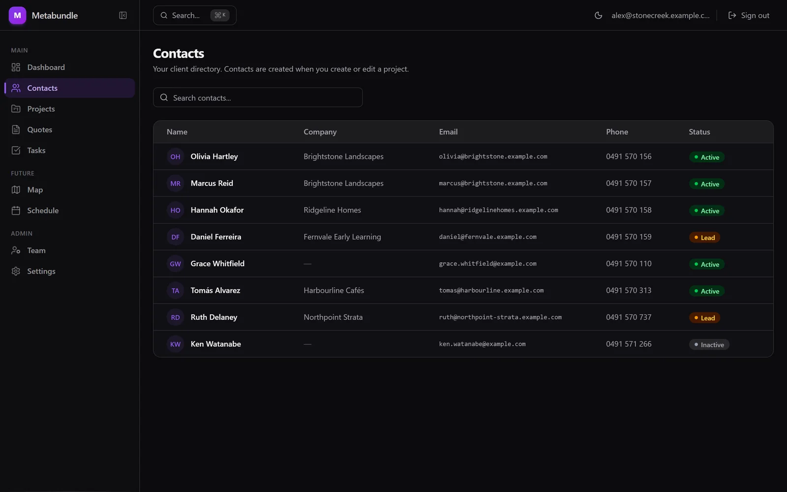Click the Metabundle logo icon

pos(17,15)
